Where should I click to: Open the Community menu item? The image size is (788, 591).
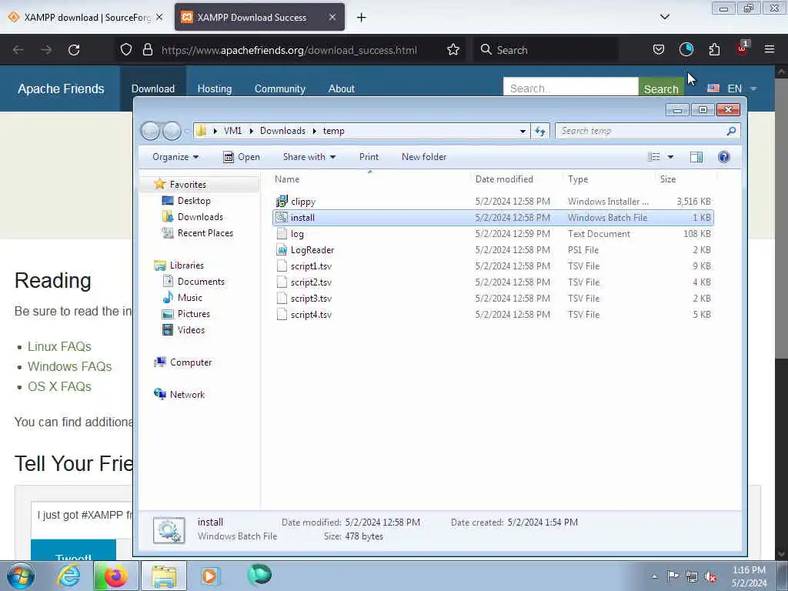(280, 88)
